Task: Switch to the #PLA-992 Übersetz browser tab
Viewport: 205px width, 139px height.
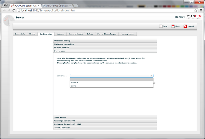Action: click(57, 6)
